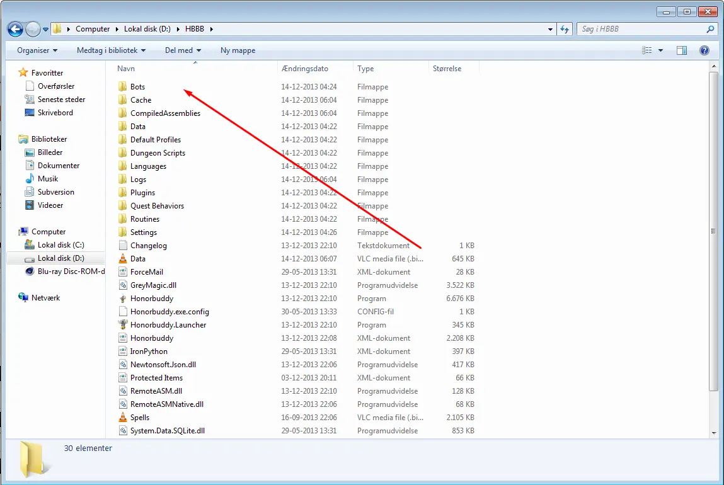The image size is (724, 485).
Task: Click the Forward navigation arrow
Action: pos(33,29)
